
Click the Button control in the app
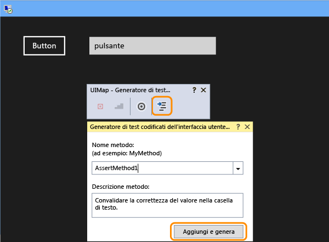point(44,46)
